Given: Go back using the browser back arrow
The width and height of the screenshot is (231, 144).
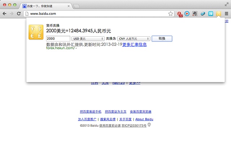Looking at the screenshot, I should [x=5, y=14].
